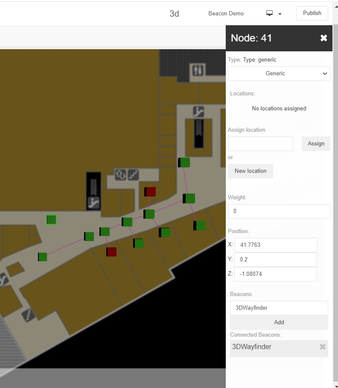
Task: Click the stairs icon next to elevator
Action: point(133,175)
